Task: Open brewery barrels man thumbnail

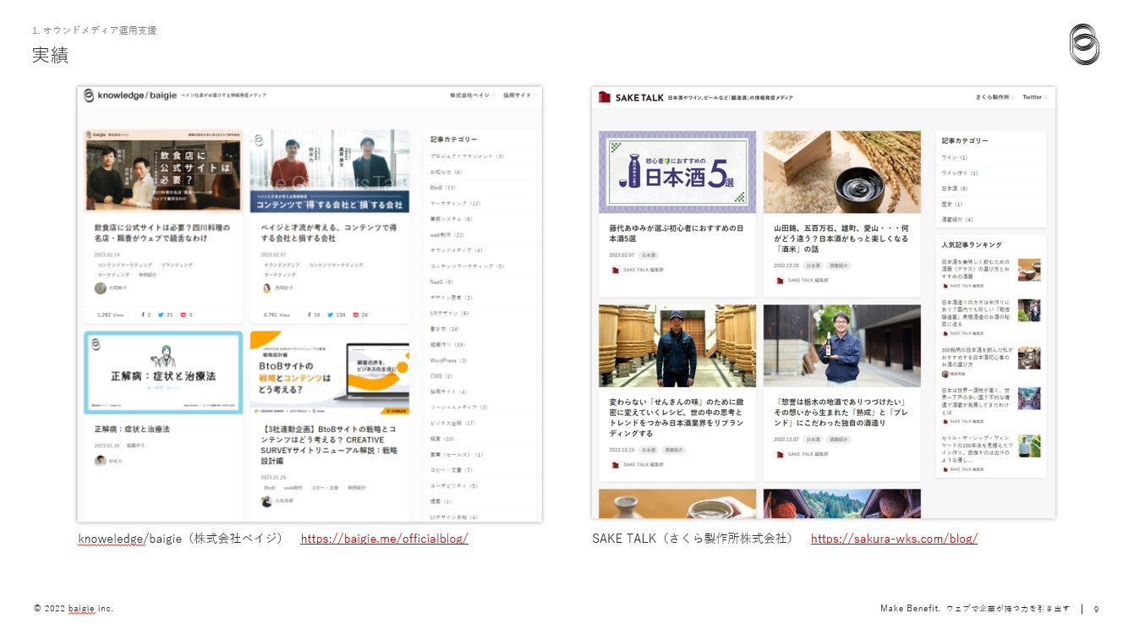Action: 677,346
